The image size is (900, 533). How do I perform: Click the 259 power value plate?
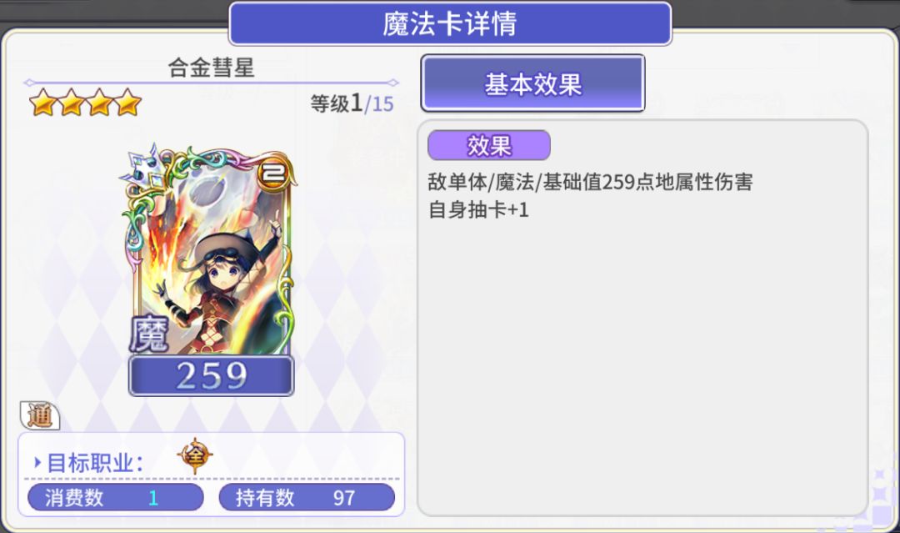(211, 375)
